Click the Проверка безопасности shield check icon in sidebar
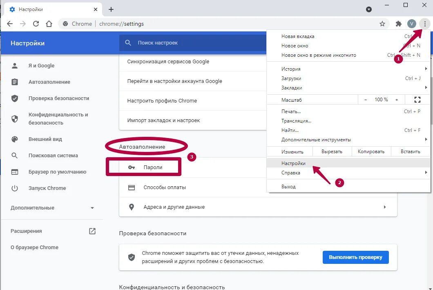The height and width of the screenshot is (290, 433). (x=15, y=98)
